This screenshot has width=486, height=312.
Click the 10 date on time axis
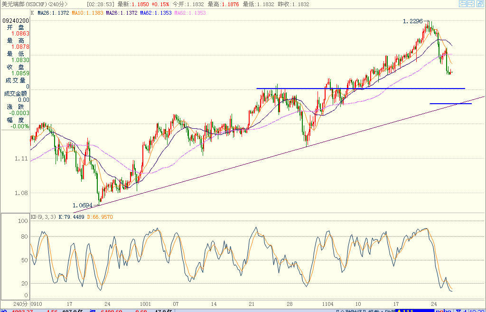358,304
